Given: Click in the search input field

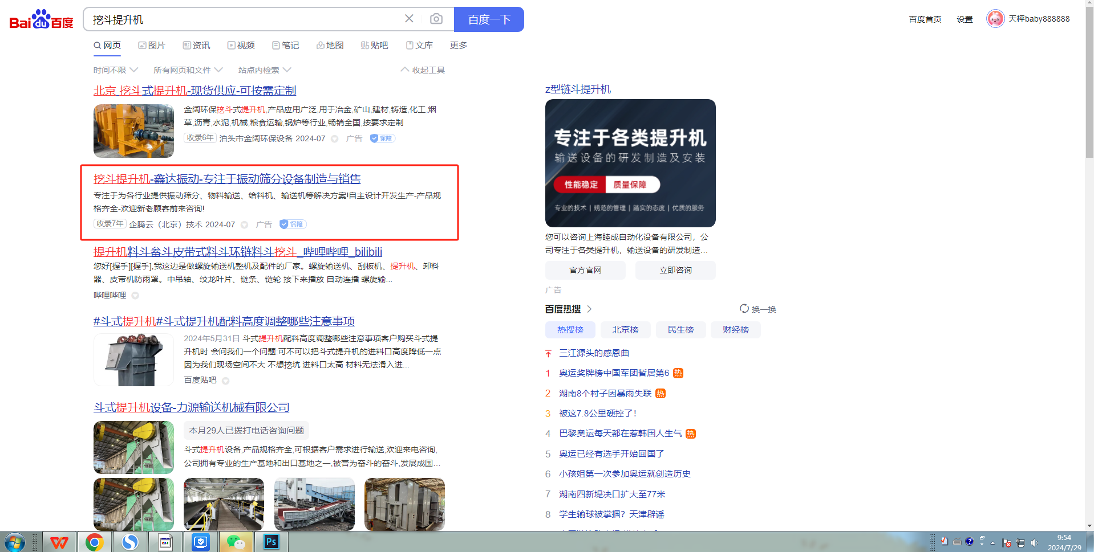Looking at the screenshot, I should pyautogui.click(x=240, y=19).
